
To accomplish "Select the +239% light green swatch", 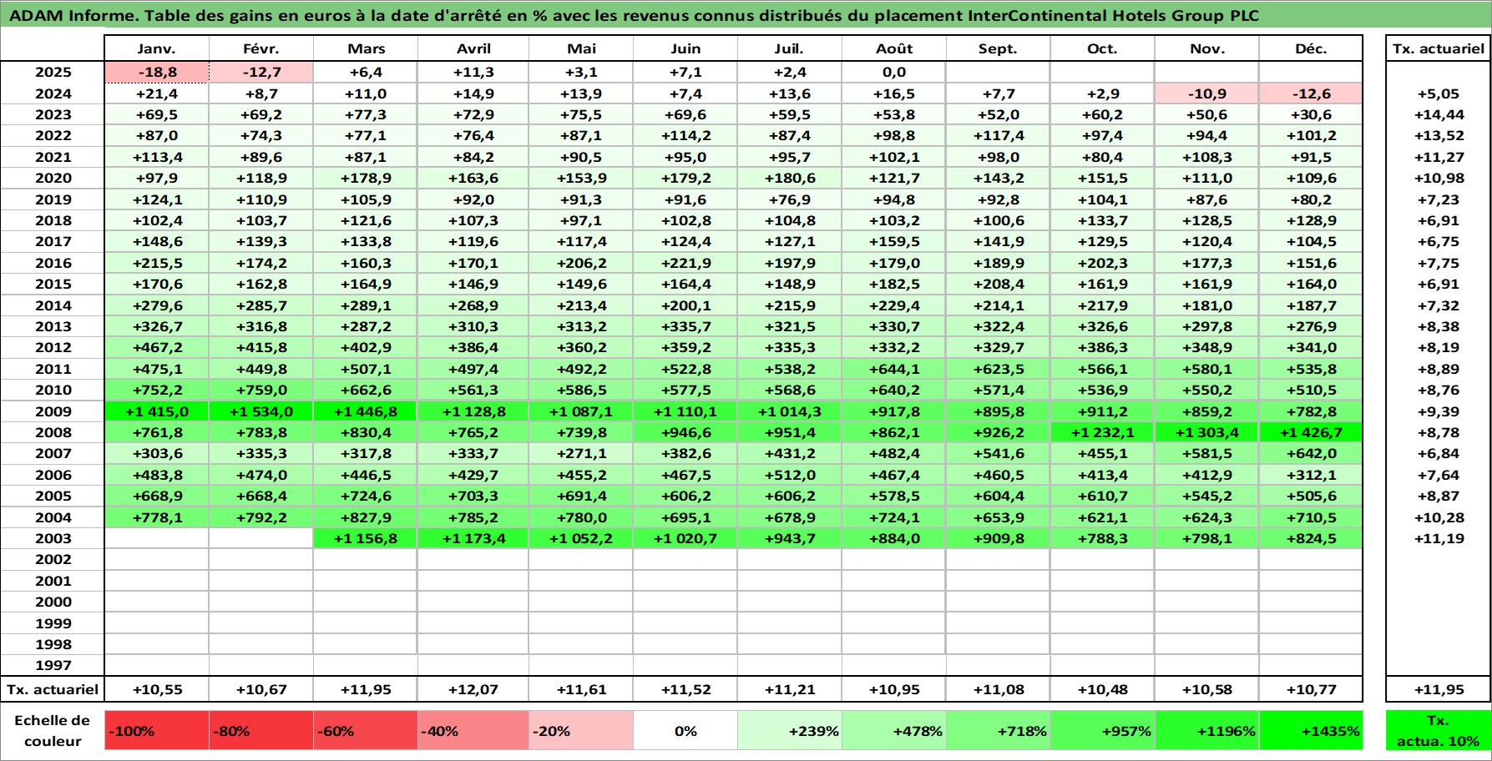I will 789,730.
